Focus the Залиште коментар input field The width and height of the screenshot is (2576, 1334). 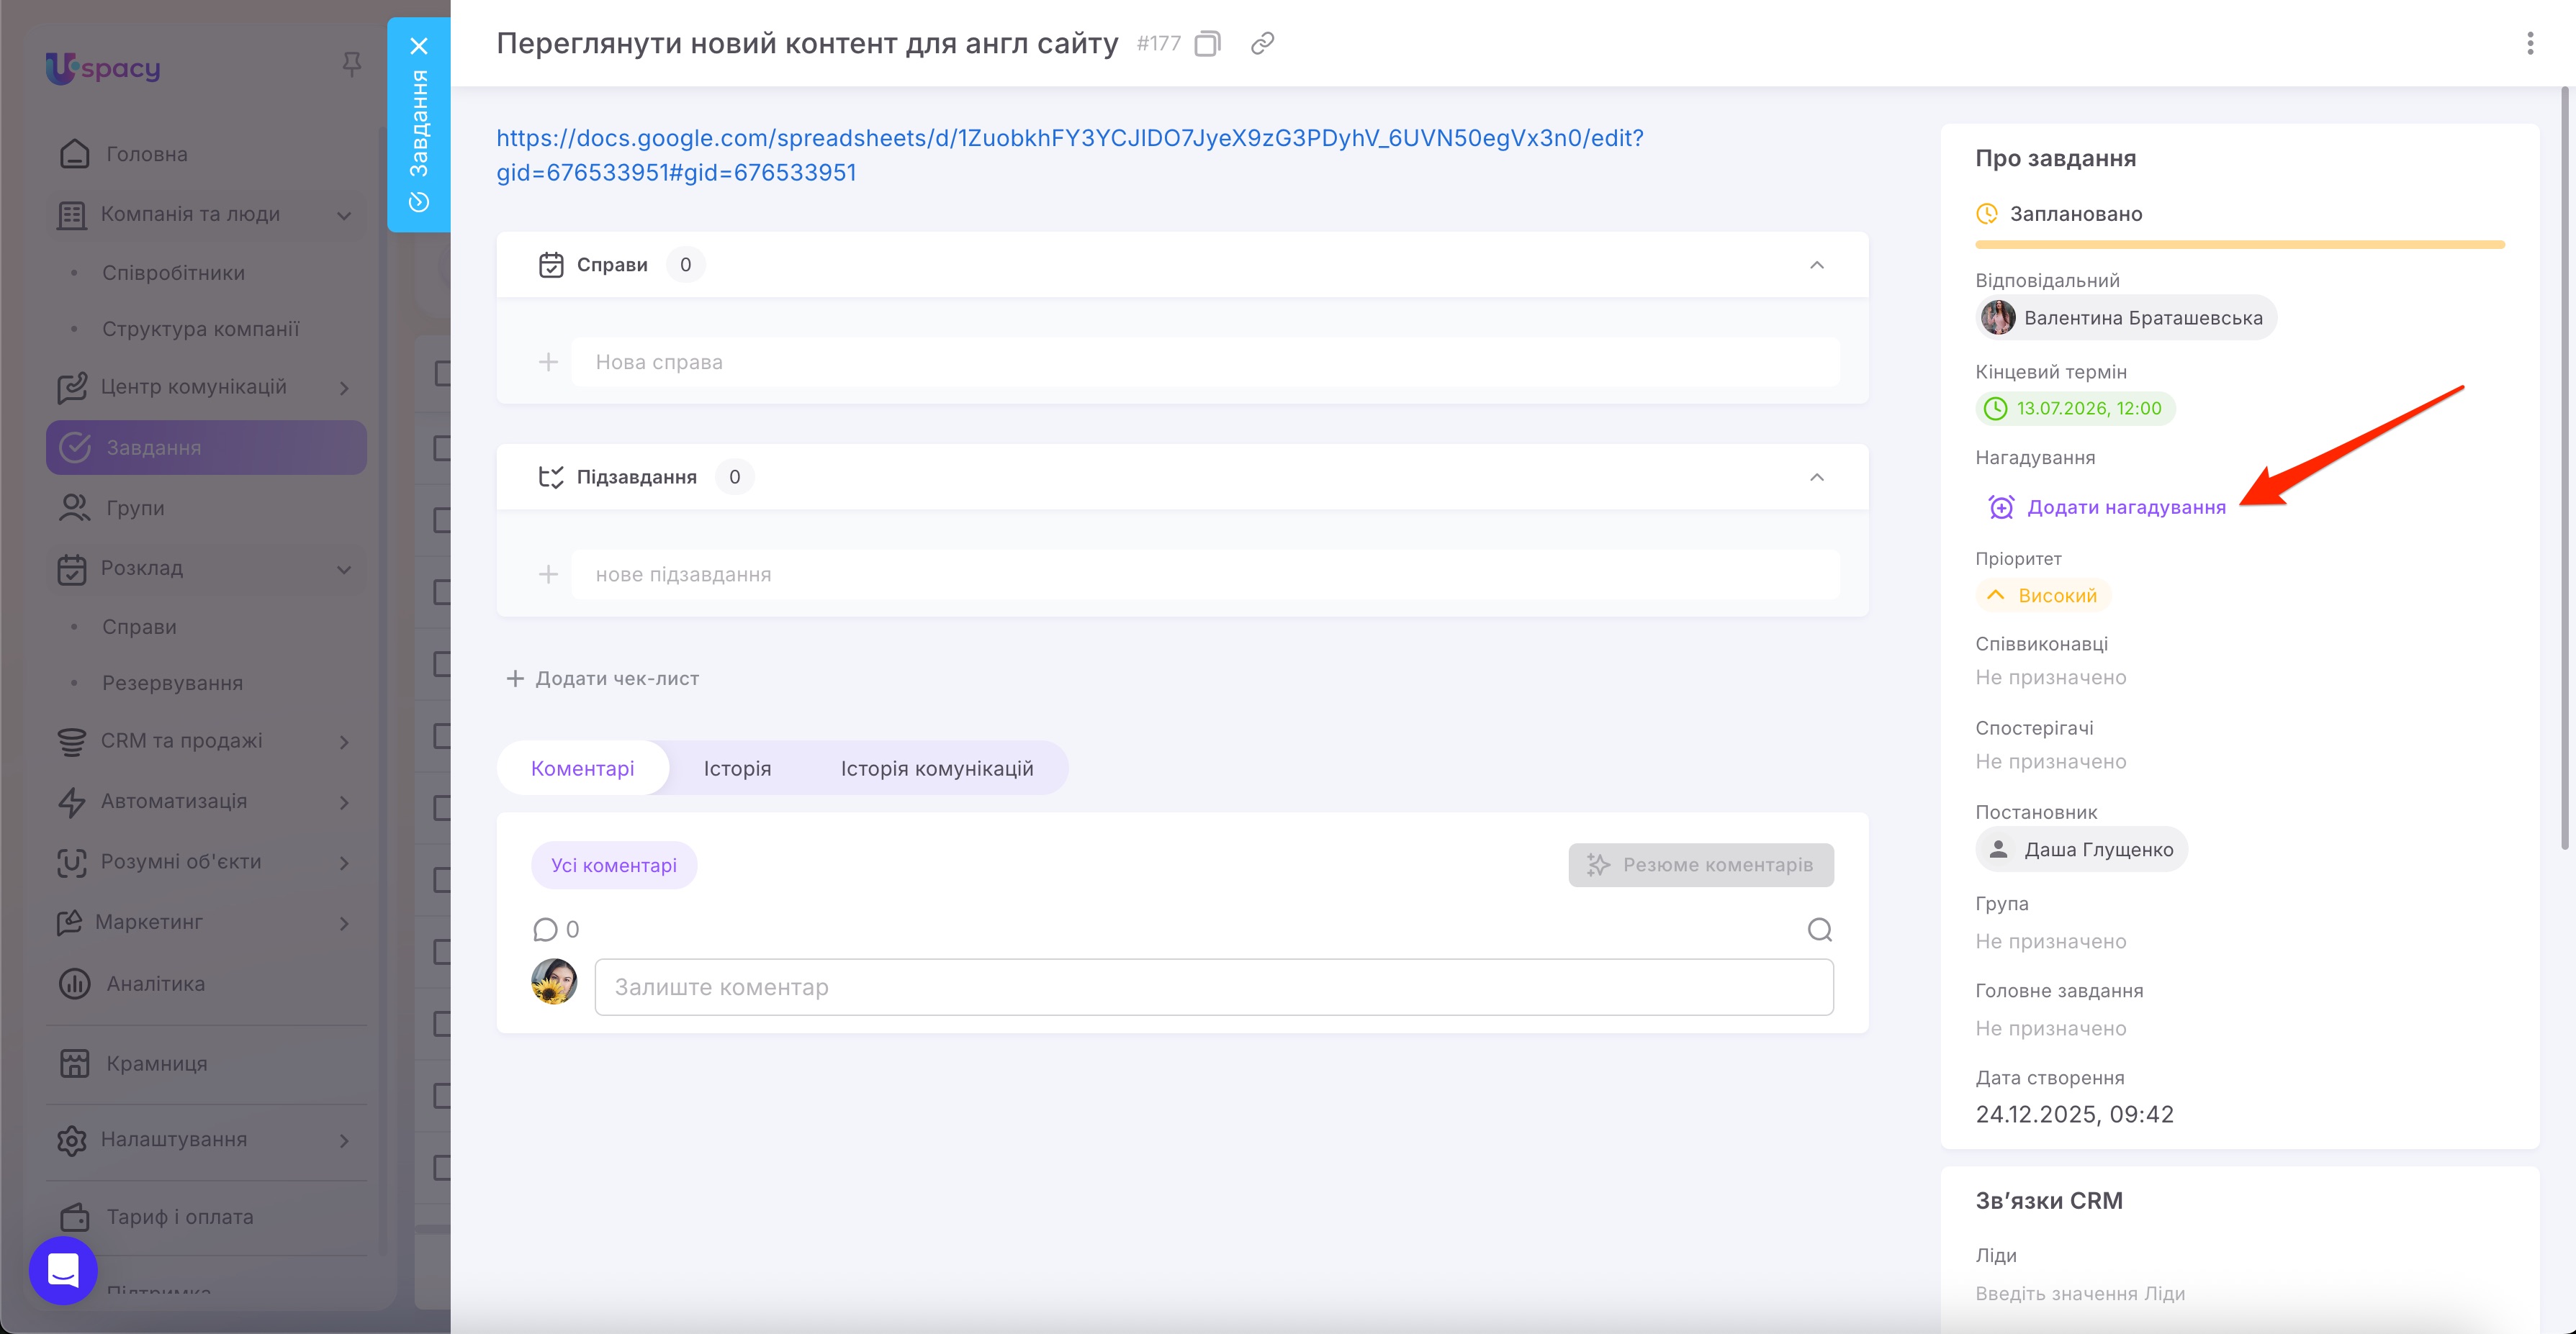(x=1213, y=986)
